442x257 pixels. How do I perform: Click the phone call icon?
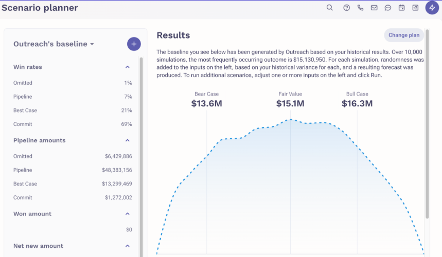pyautogui.click(x=360, y=8)
